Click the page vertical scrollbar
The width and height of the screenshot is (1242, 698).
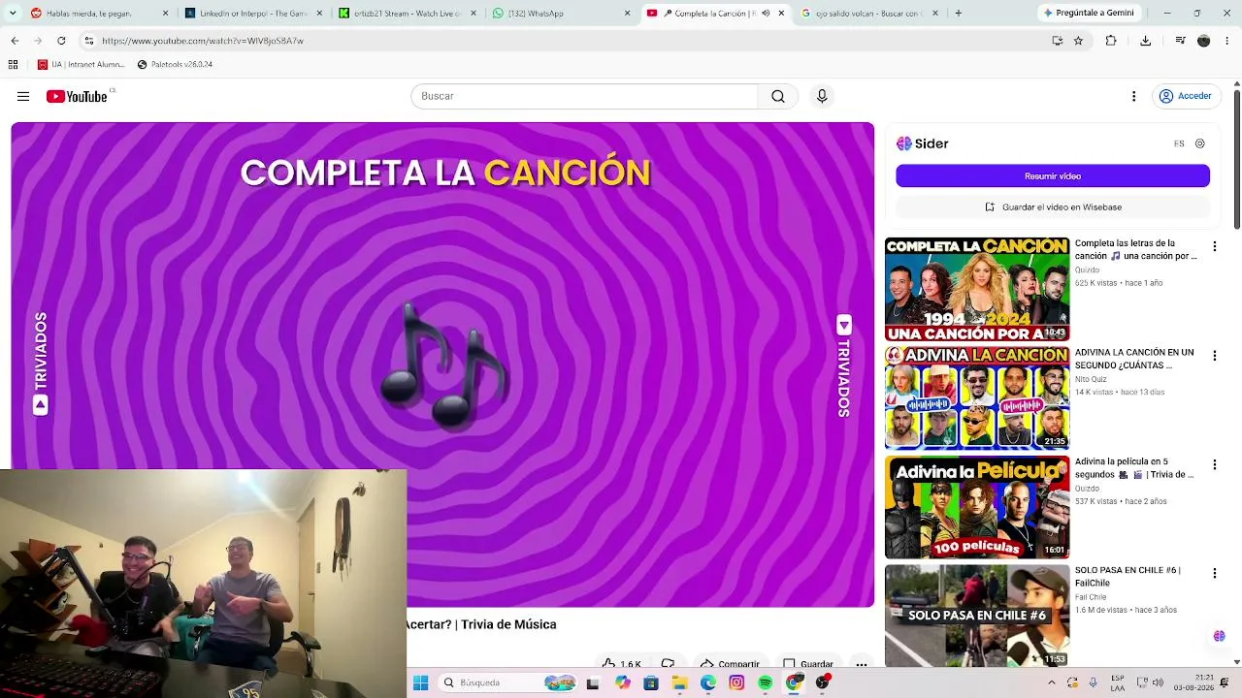point(1236,160)
